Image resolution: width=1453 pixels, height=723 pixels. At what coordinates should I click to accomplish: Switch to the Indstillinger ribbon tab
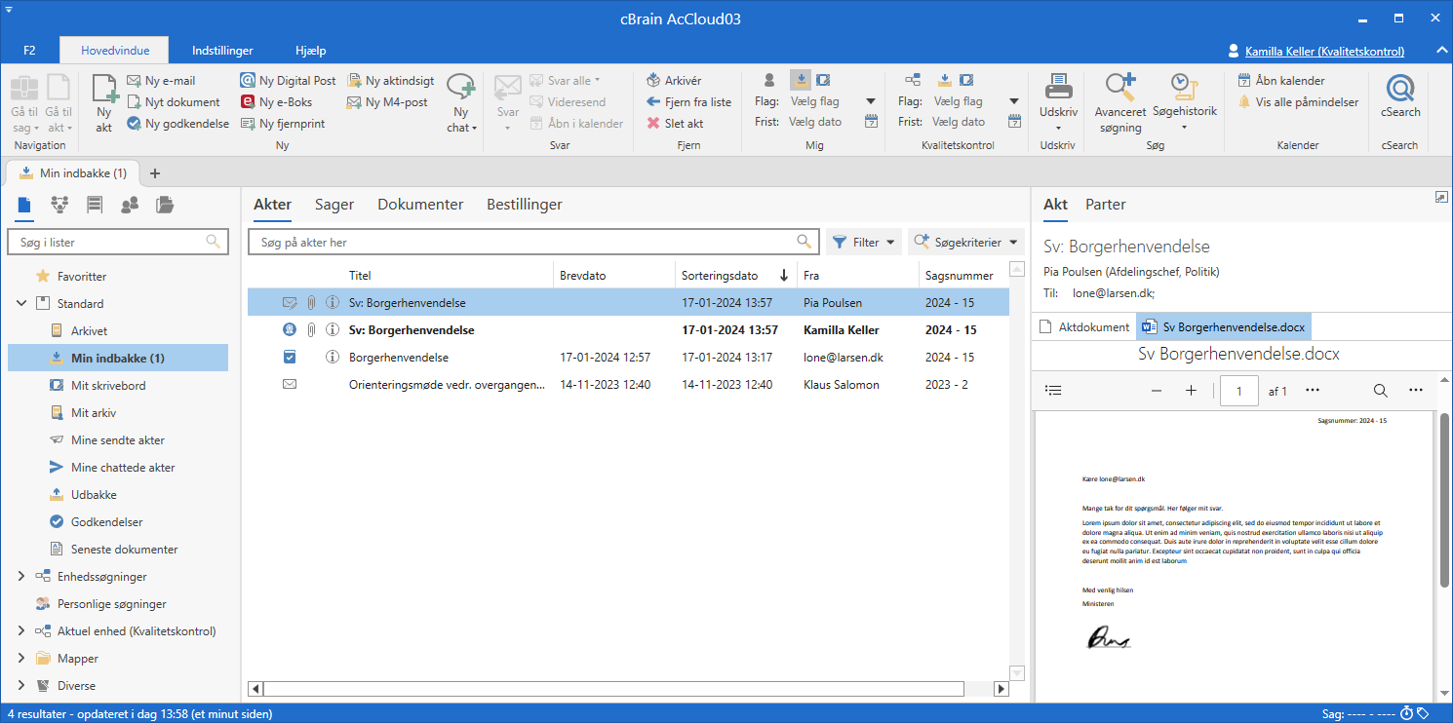click(222, 51)
